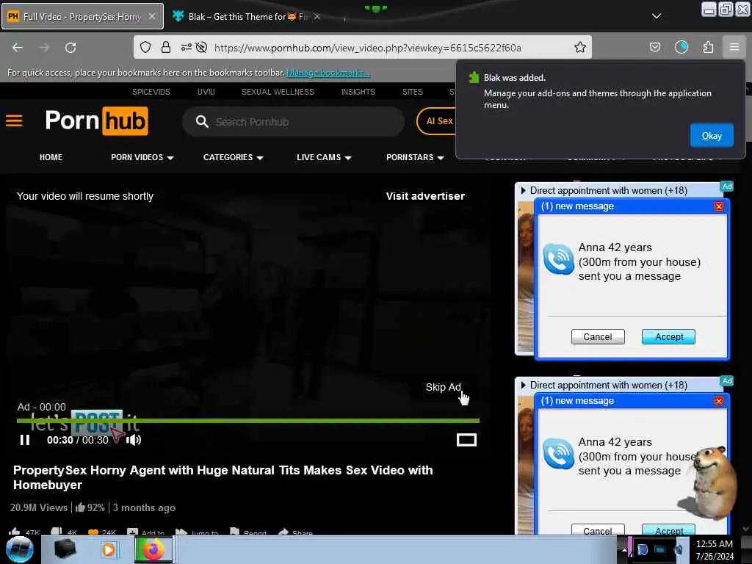This screenshot has height=564, width=752.
Task: Click Visit advertiser link
Action: tap(425, 195)
